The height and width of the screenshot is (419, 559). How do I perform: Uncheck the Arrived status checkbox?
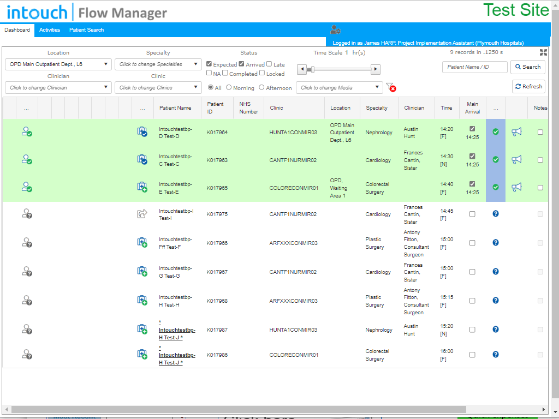(241, 64)
